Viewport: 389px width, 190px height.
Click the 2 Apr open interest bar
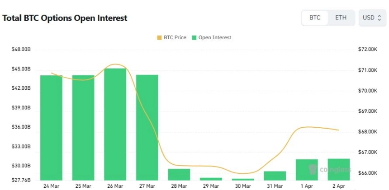point(339,170)
